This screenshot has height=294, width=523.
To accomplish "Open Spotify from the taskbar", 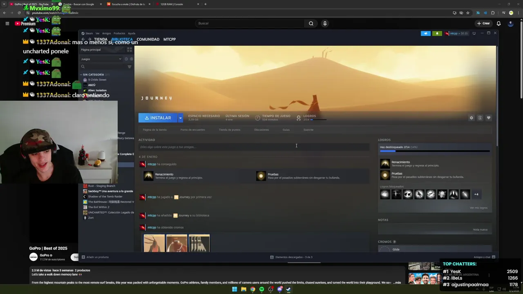I will point(261,289).
